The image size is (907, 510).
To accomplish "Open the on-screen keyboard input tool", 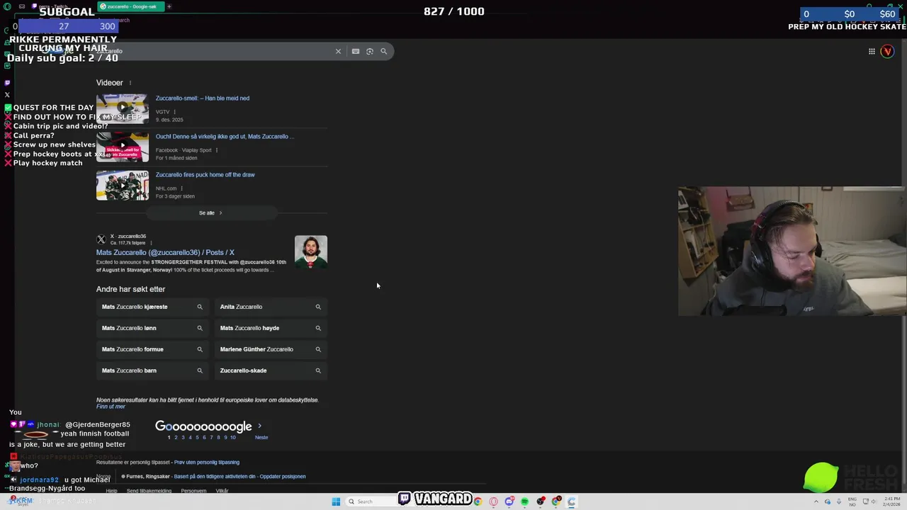I will (x=356, y=51).
